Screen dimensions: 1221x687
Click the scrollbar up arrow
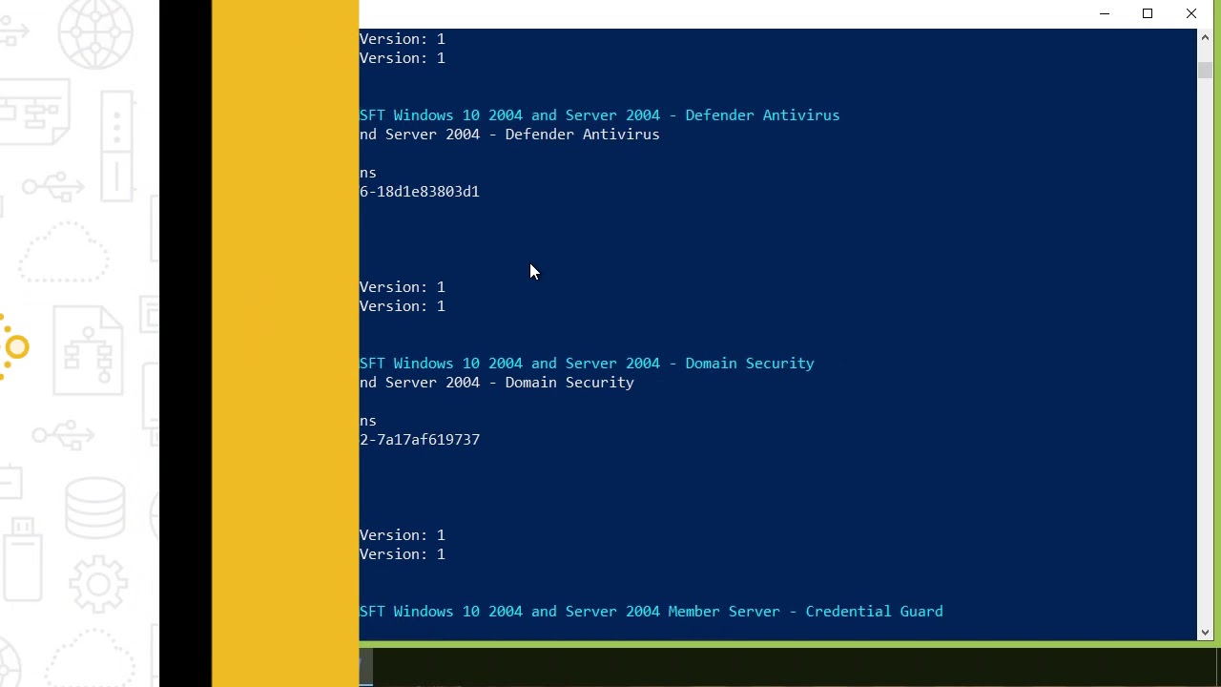pyautogui.click(x=1205, y=37)
